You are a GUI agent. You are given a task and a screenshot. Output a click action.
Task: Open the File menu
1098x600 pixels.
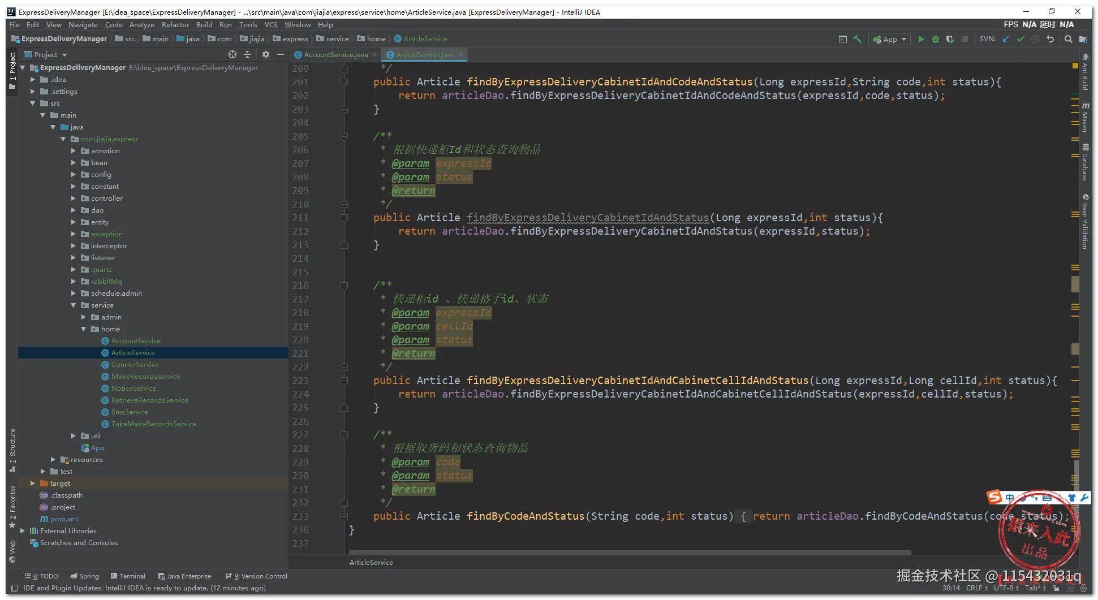coord(15,25)
